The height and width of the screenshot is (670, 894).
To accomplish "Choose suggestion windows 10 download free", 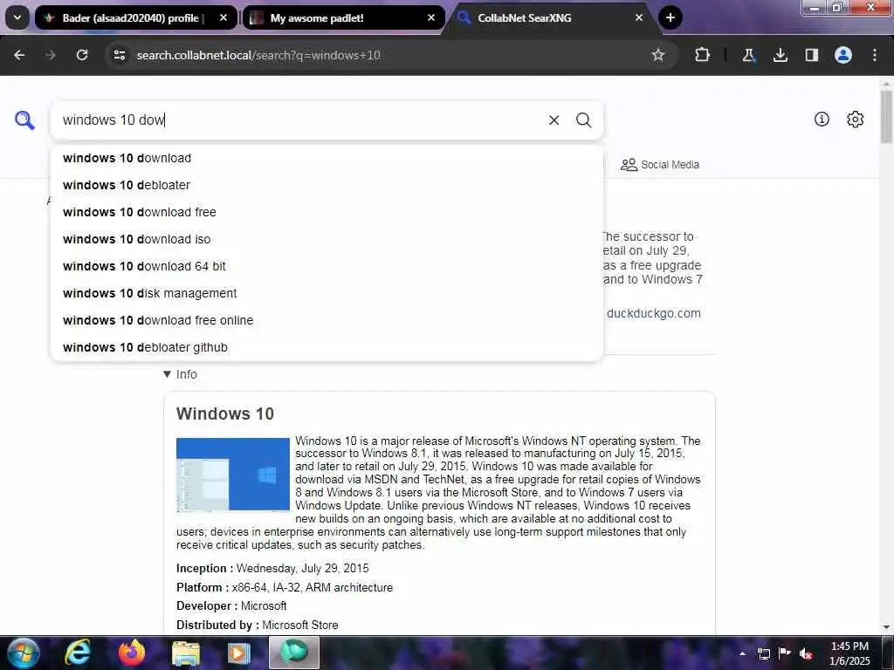I will [327, 212].
